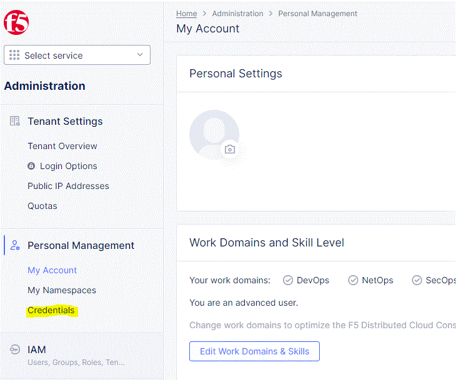Click the Administration sidebar title
The height and width of the screenshot is (380, 456).
pyautogui.click(x=45, y=86)
